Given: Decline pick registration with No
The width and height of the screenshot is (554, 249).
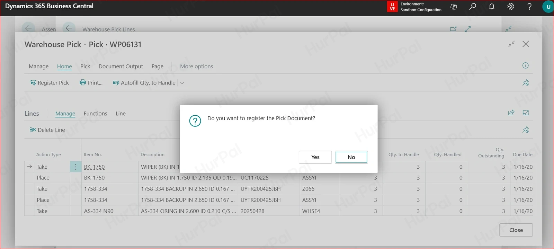Looking at the screenshot, I should 351,157.
